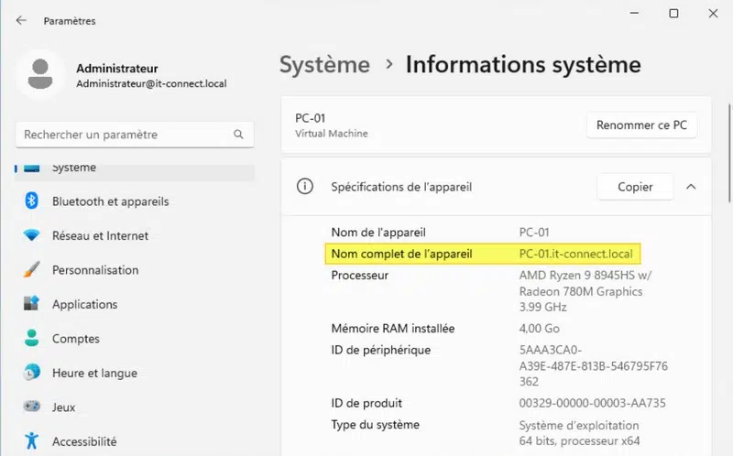The image size is (733, 456).
Task: Click the PC-01.it-connect.local value
Action: pos(575,254)
